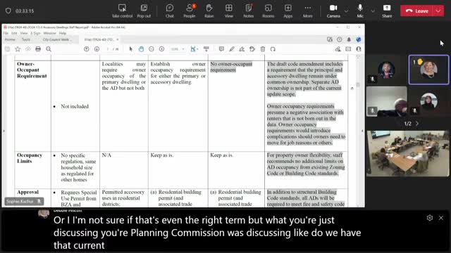
Task: Open More actions menu
Action: coord(307,11)
